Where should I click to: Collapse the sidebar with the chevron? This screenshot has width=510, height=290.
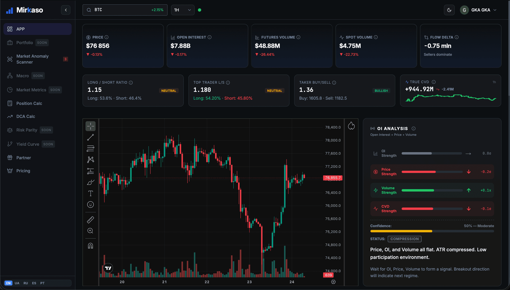coord(66,10)
